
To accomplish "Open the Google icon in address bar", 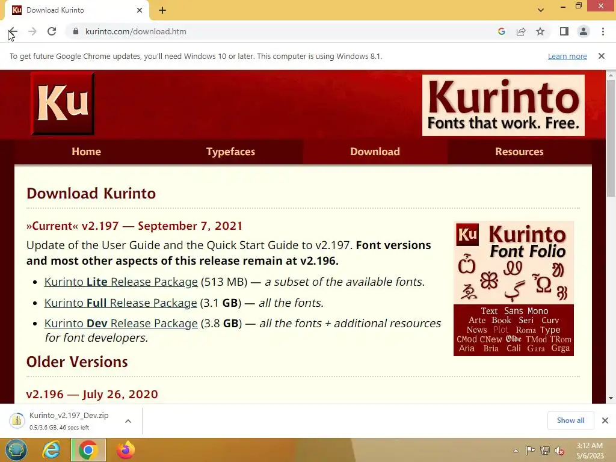I will (501, 31).
